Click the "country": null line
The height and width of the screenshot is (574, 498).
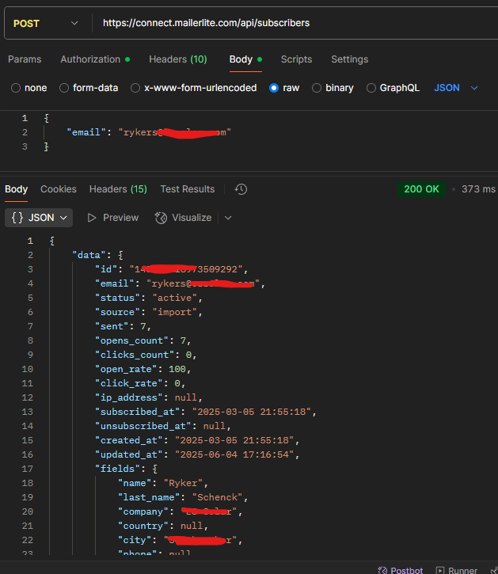tap(163, 526)
